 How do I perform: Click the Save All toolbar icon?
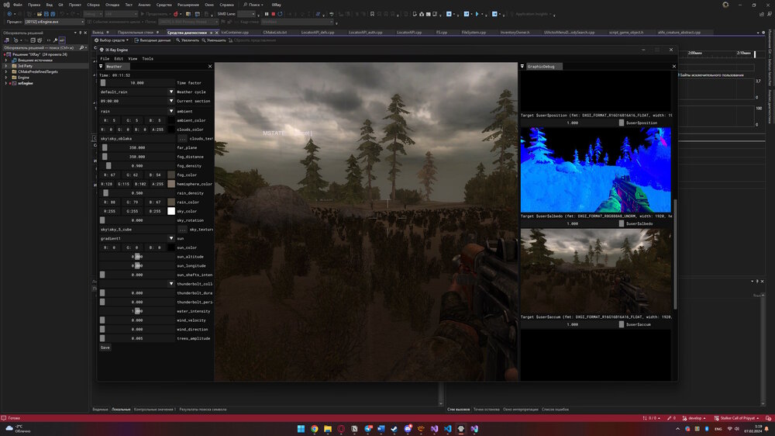coord(53,14)
